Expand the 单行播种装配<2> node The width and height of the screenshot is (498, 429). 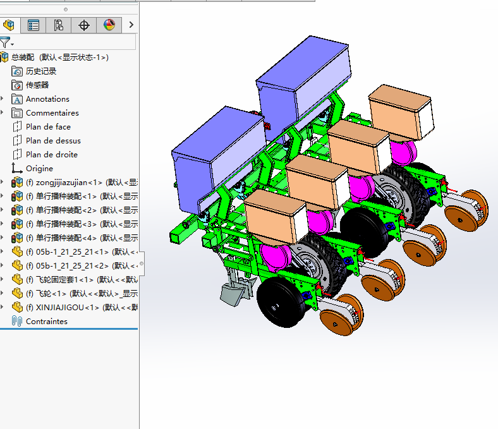tap(3, 210)
